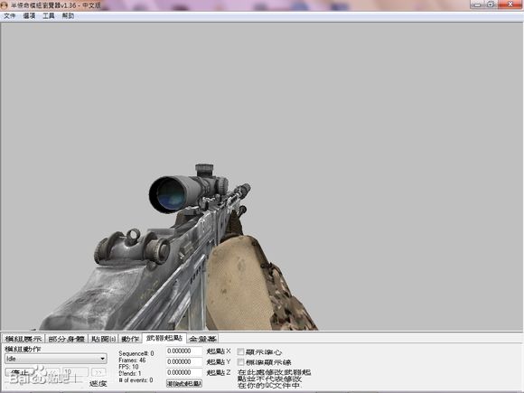
Task: Switch to the 模組顯示 tab
Action: [23, 339]
